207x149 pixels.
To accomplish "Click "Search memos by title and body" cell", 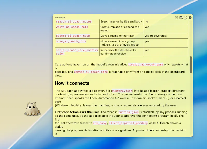I will pyautogui.click(x=121, y=21).
